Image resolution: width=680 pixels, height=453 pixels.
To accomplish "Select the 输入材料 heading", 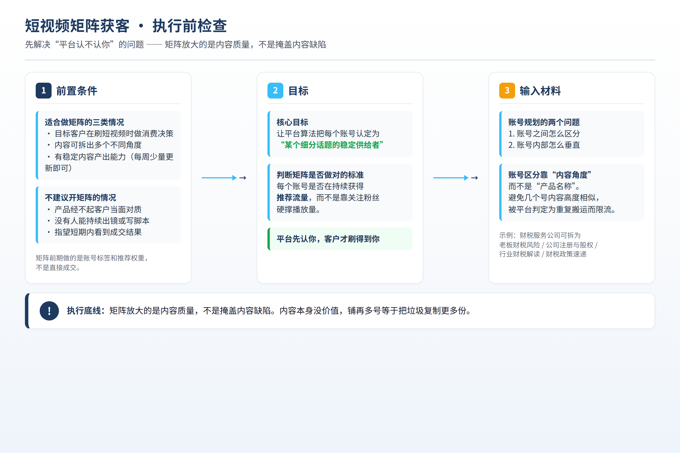I will coord(540,91).
